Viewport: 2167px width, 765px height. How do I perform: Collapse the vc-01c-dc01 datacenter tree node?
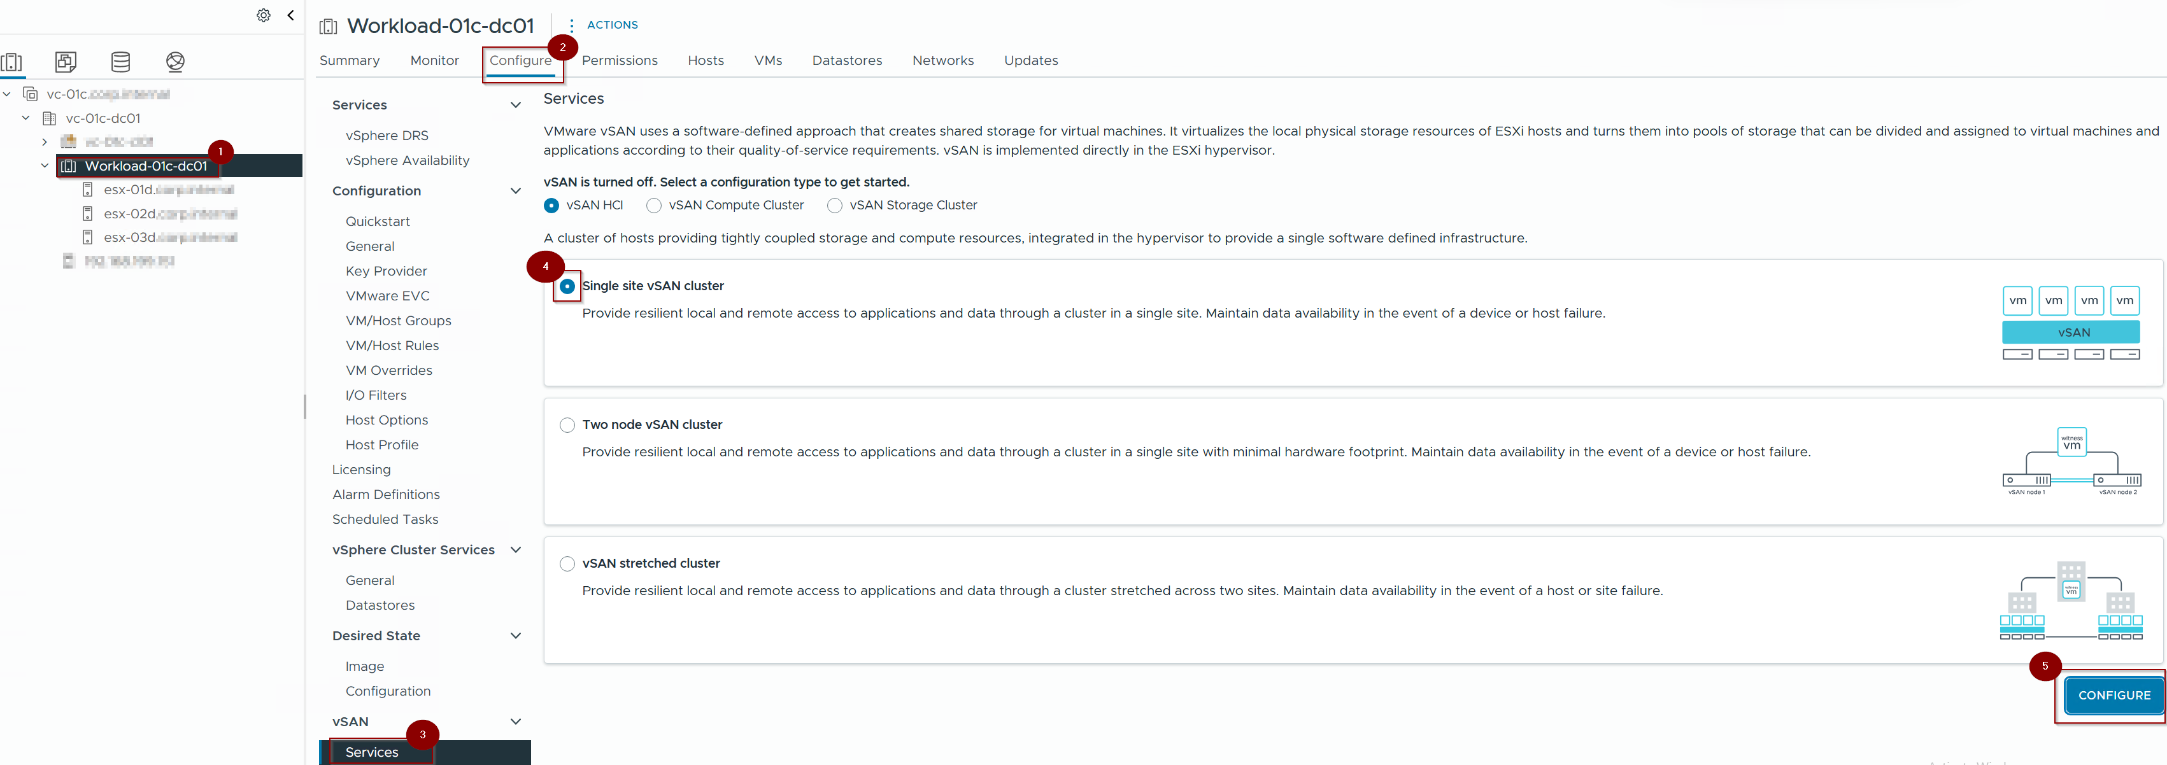[x=26, y=118]
